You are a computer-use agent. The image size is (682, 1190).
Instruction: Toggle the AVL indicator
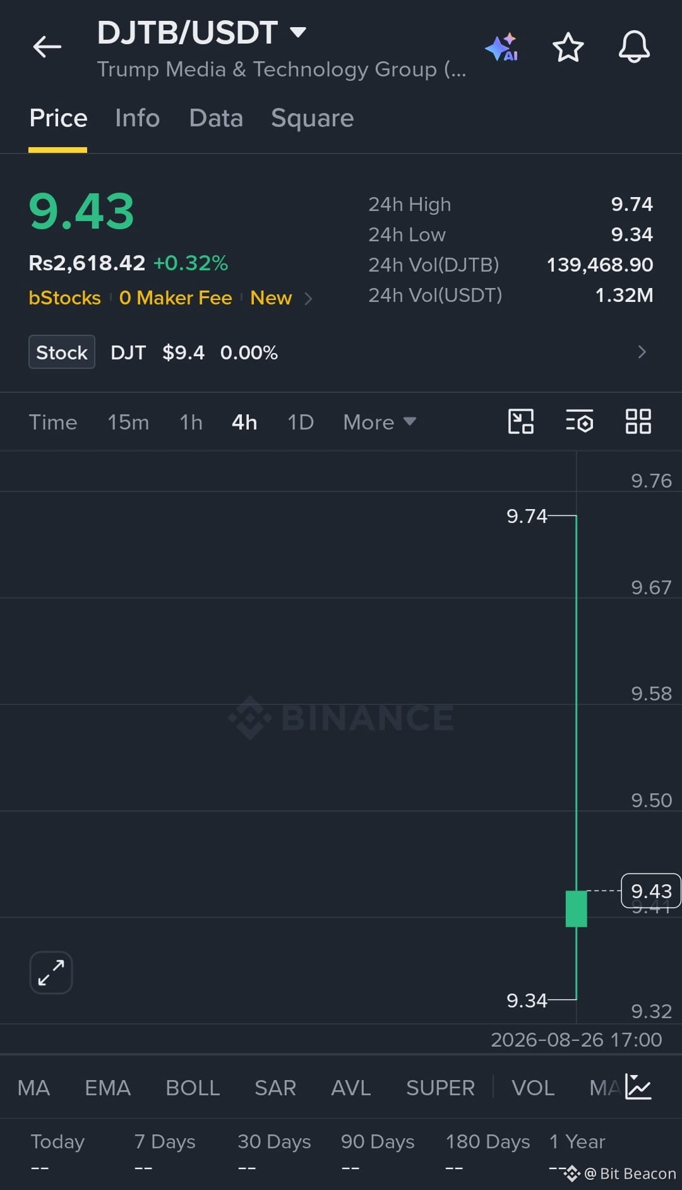click(x=351, y=1088)
